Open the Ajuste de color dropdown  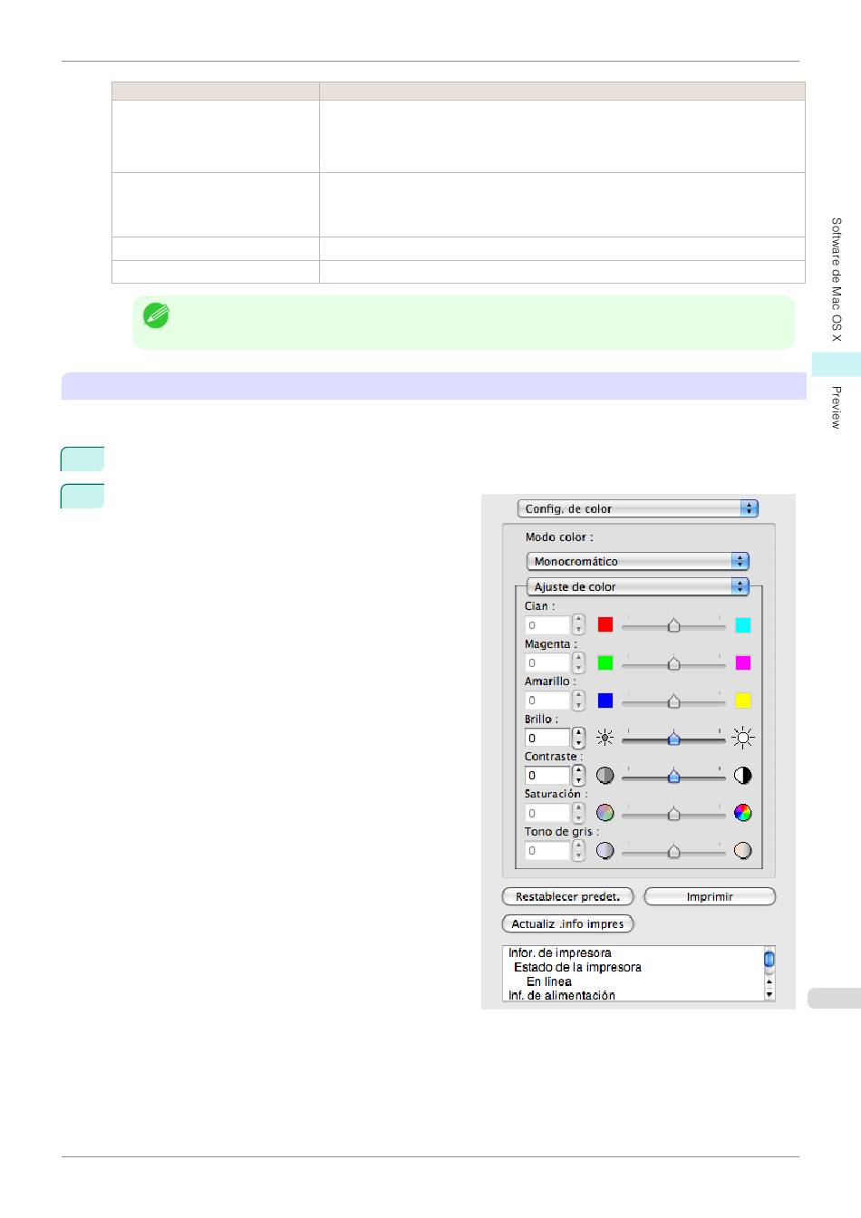tap(637, 586)
